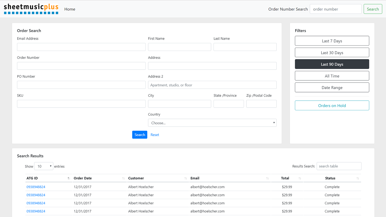Screen dimensions: 386x217
Task: Choose the Date Range filter
Action: tap(332, 87)
